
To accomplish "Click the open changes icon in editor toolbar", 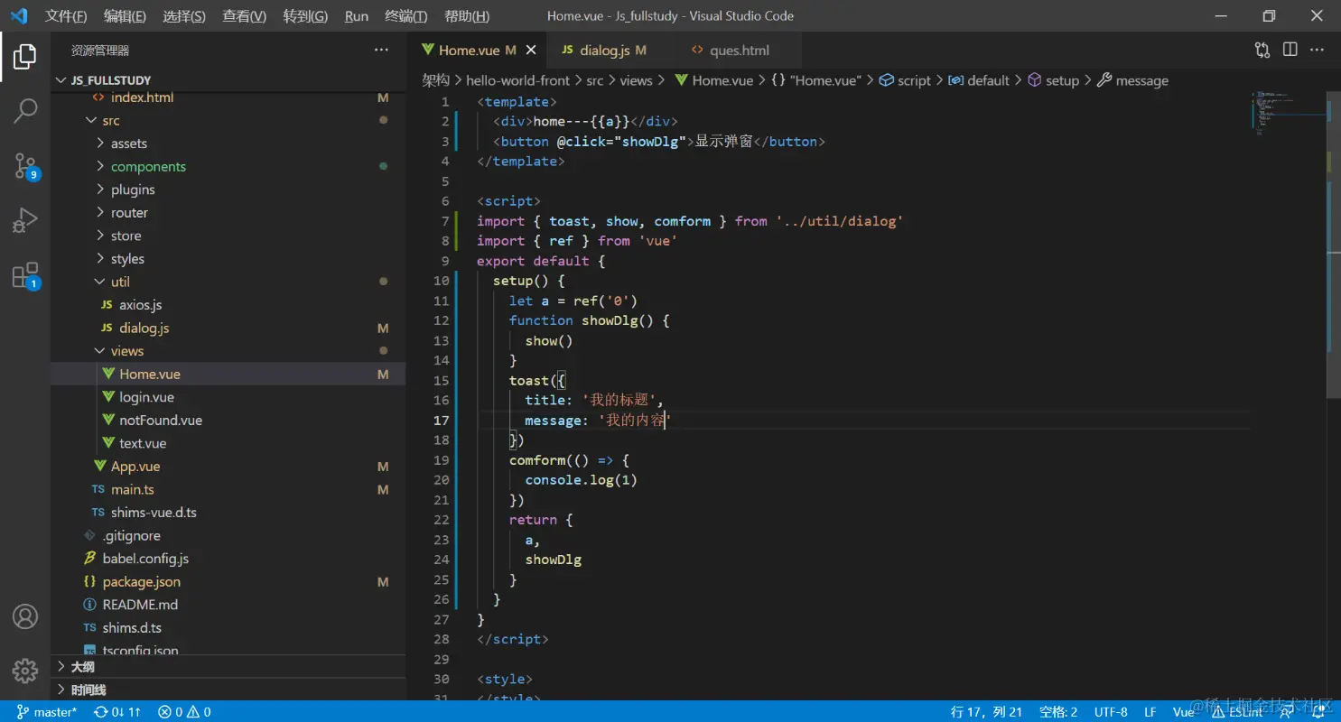I will tap(1262, 50).
